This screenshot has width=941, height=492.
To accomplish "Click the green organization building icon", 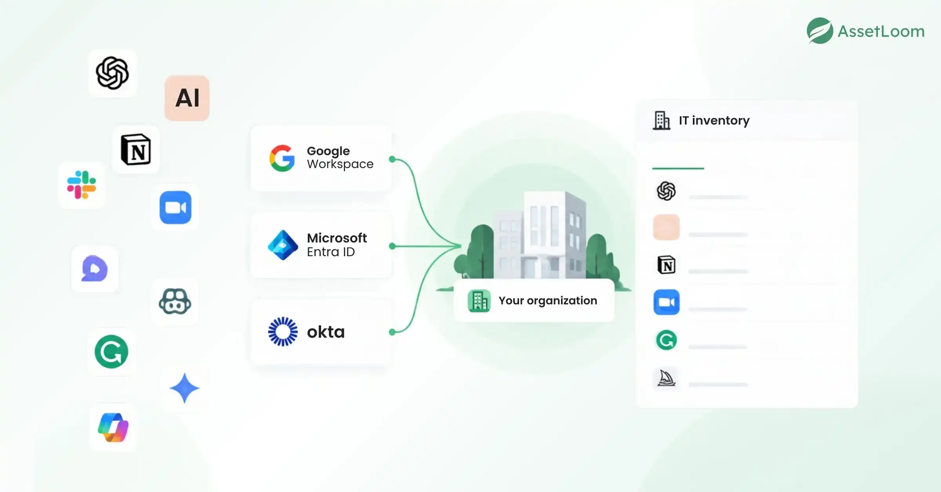I will (x=479, y=301).
